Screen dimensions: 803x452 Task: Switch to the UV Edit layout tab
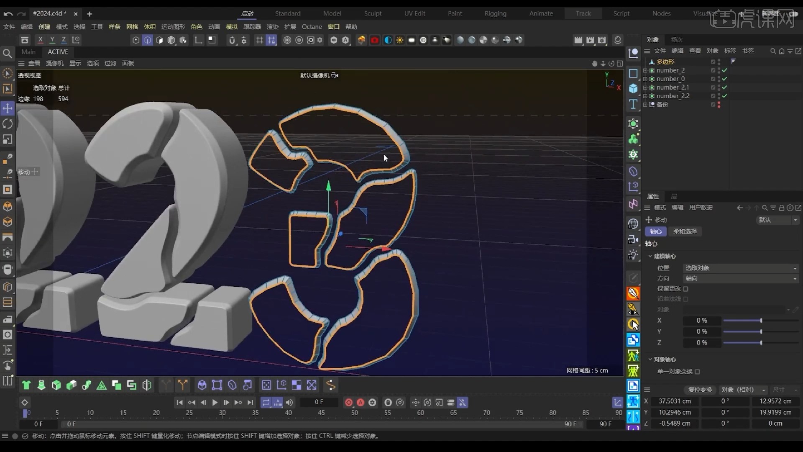point(414,13)
